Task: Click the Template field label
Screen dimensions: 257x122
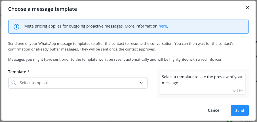Action: tap(17, 72)
